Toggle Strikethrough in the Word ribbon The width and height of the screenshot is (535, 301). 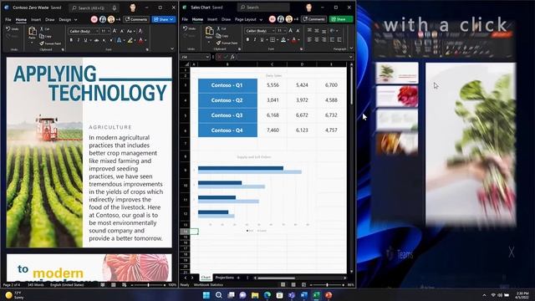97,40
